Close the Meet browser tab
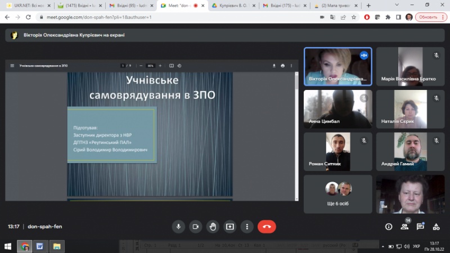 click(203, 6)
